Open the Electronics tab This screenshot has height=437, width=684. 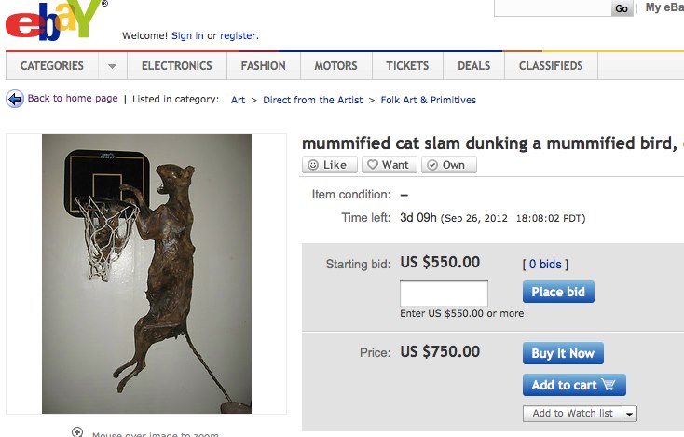pos(177,66)
